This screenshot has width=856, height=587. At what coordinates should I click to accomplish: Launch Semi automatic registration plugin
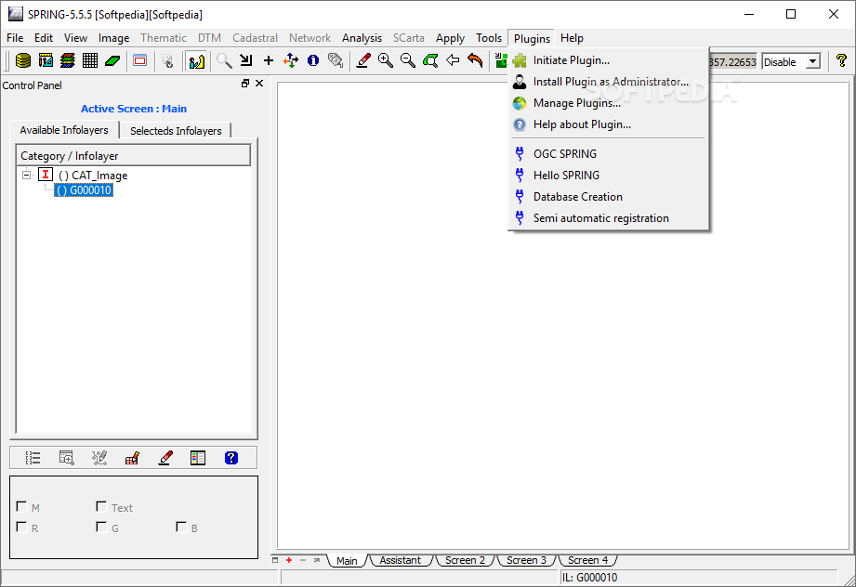[x=608, y=218]
